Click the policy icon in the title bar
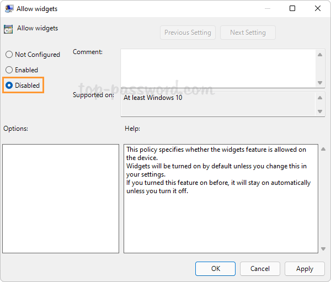Screen dimensions: 331x282 point(8,9)
